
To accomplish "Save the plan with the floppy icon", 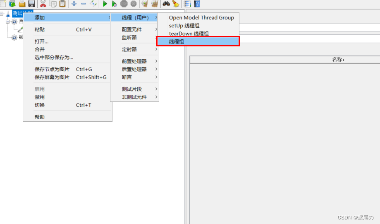I will coord(31,4).
